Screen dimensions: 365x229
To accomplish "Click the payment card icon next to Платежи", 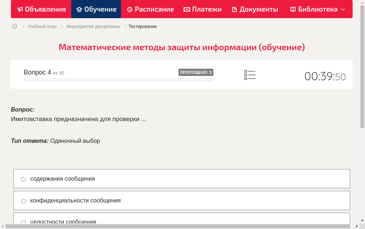I will click(x=186, y=9).
